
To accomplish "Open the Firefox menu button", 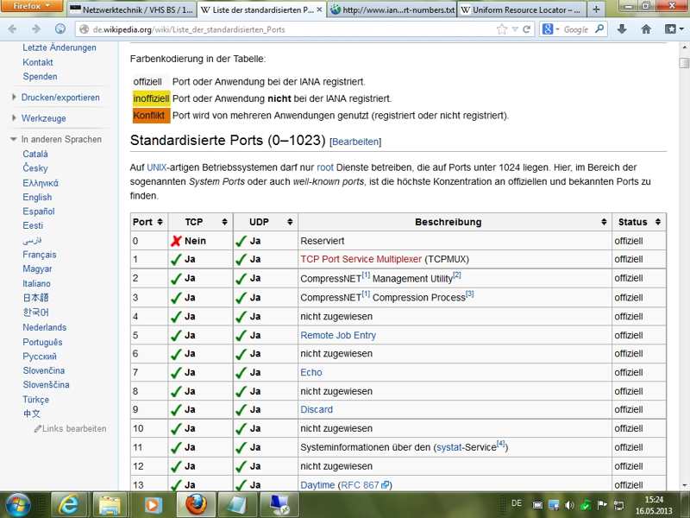I will pyautogui.click(x=31, y=6).
